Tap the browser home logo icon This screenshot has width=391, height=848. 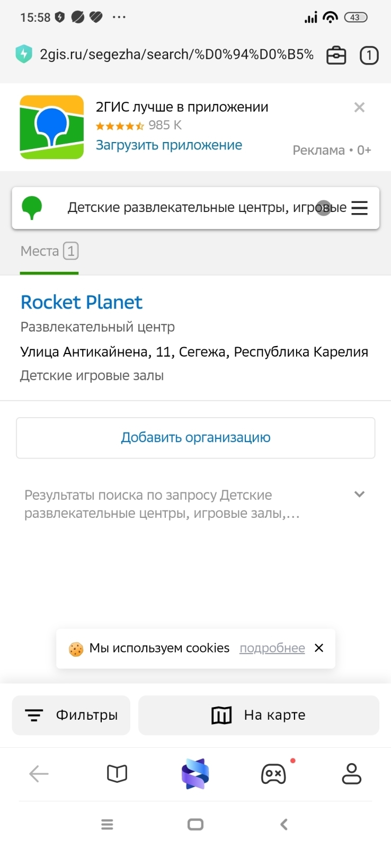195,774
